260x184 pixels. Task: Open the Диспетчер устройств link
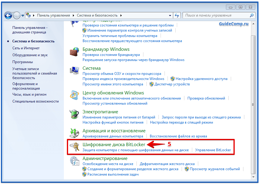coord(172,84)
